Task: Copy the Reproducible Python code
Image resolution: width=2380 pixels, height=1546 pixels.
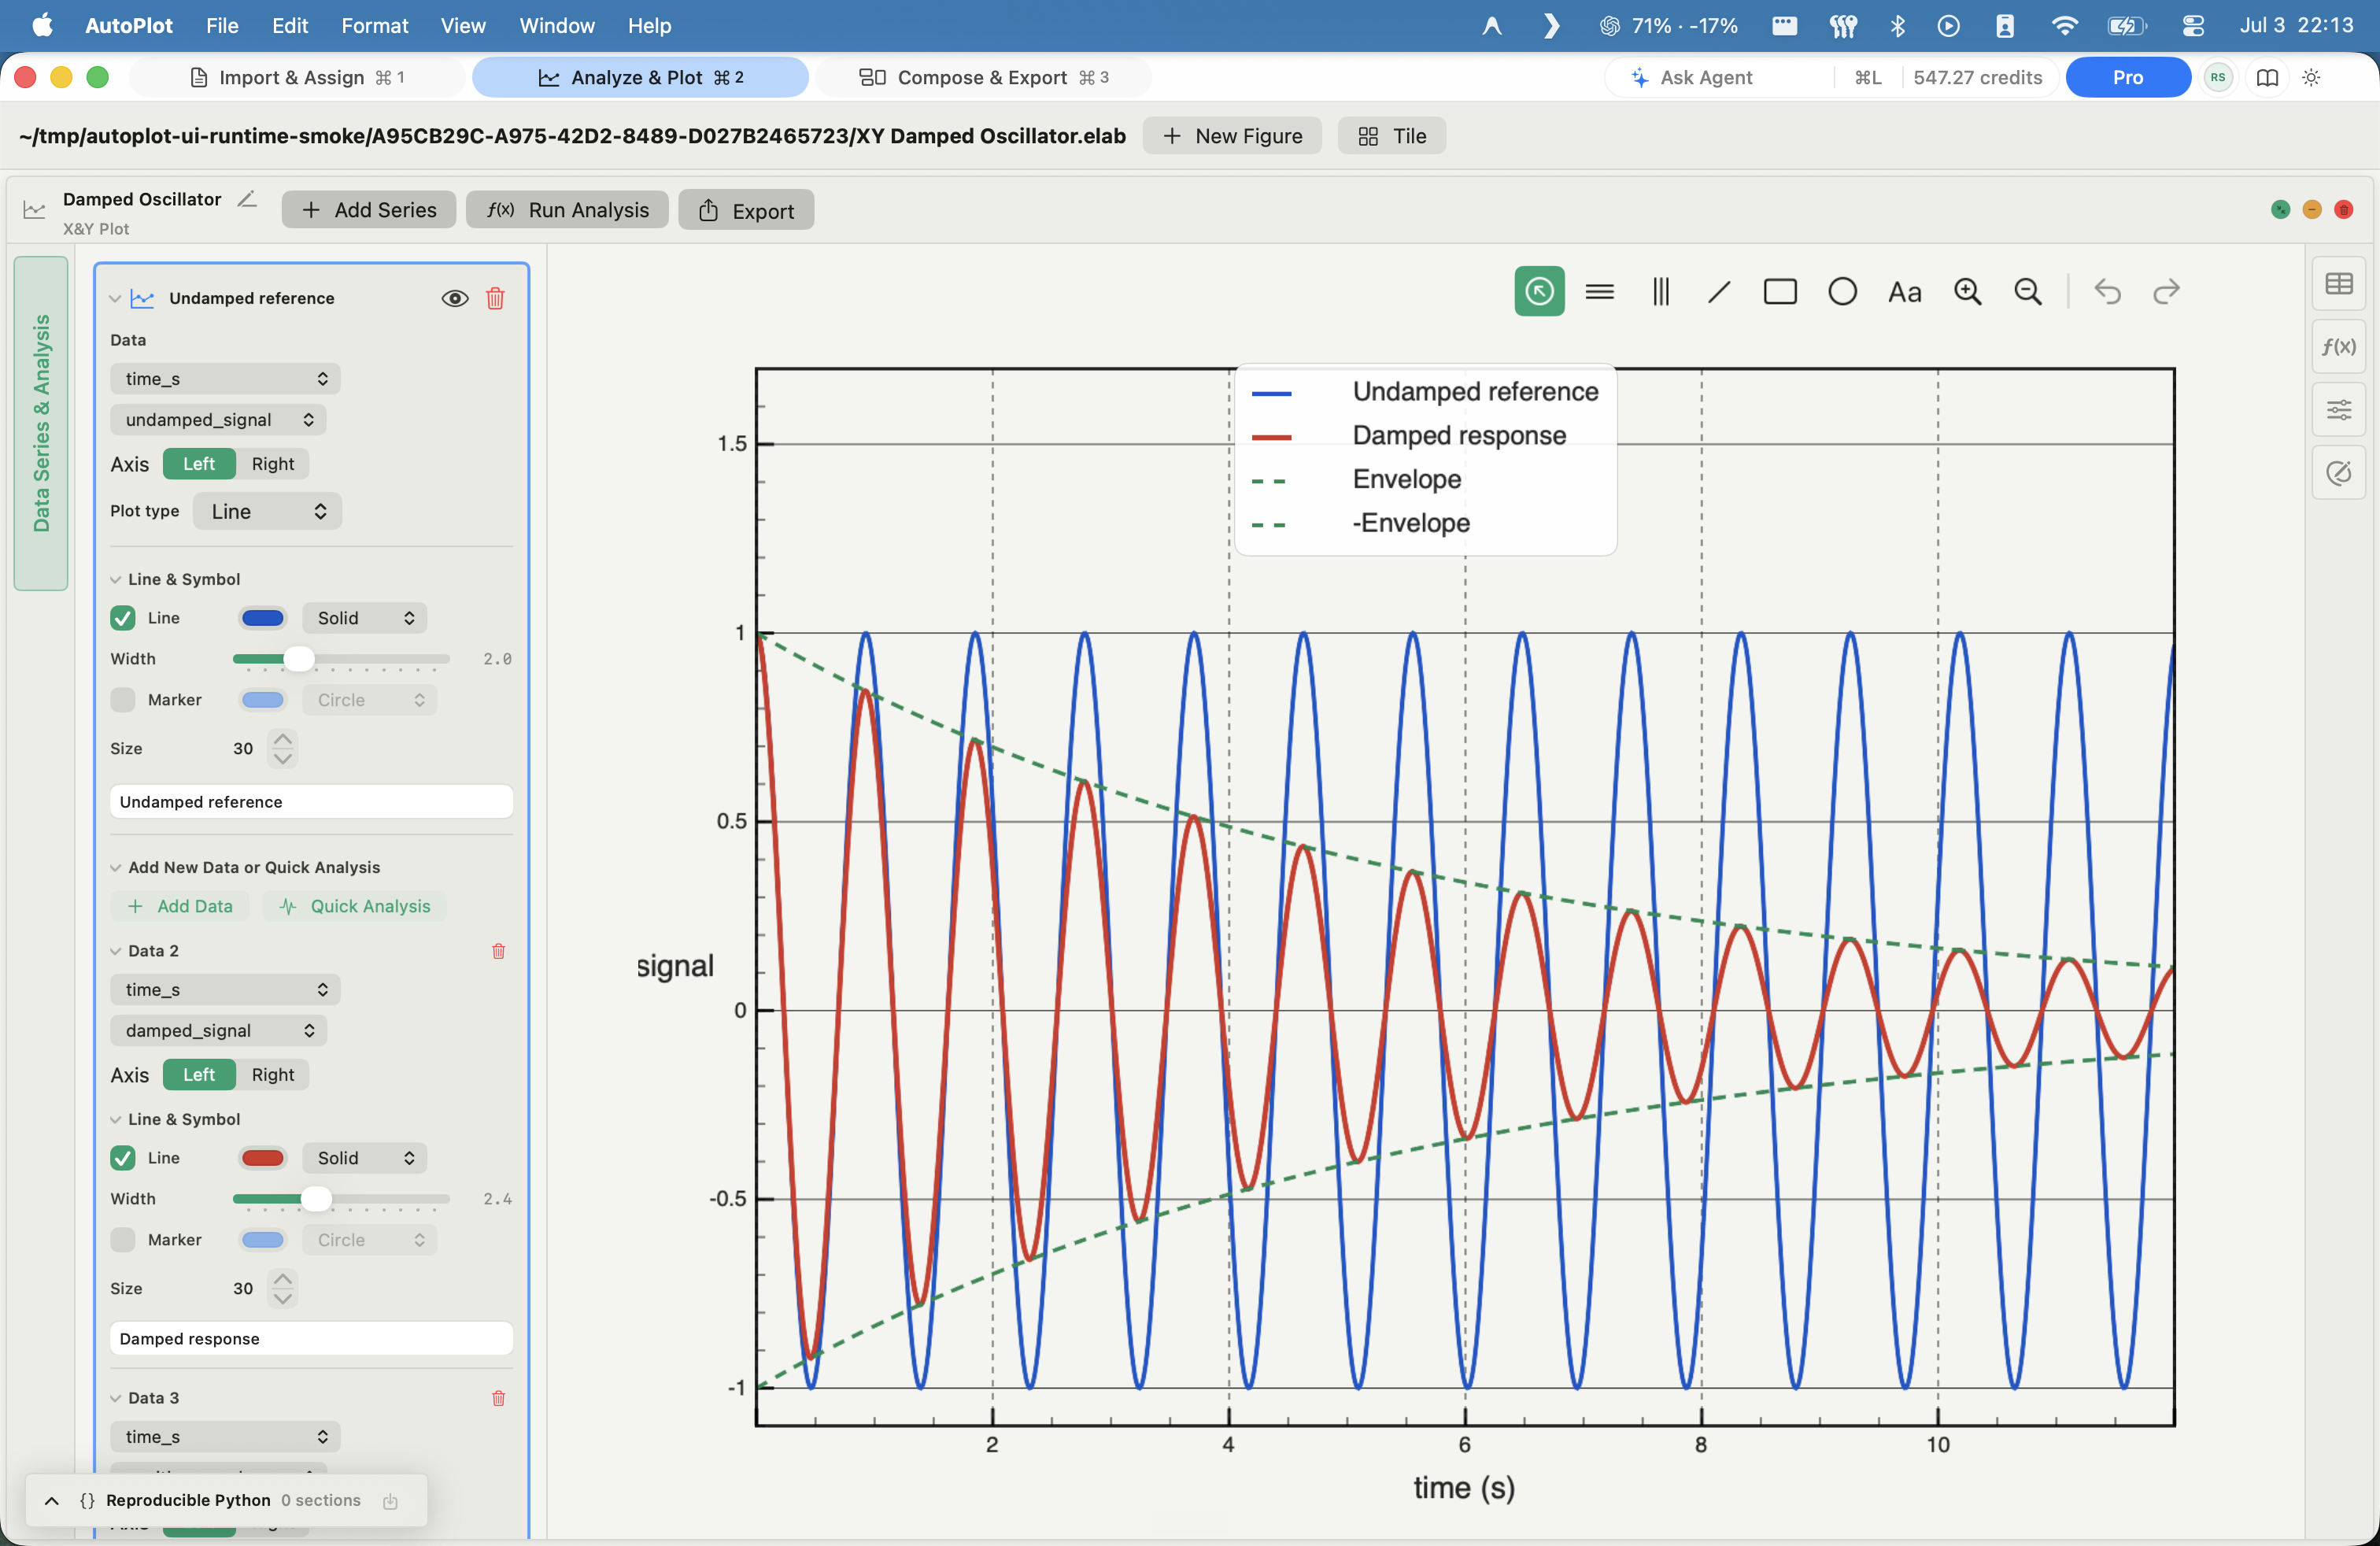Action: click(x=390, y=1500)
